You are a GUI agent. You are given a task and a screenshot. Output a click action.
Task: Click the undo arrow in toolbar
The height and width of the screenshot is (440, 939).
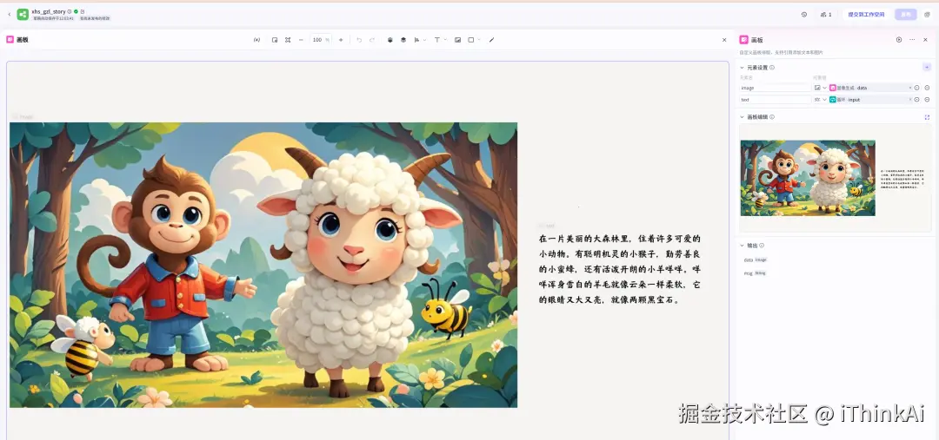point(359,40)
